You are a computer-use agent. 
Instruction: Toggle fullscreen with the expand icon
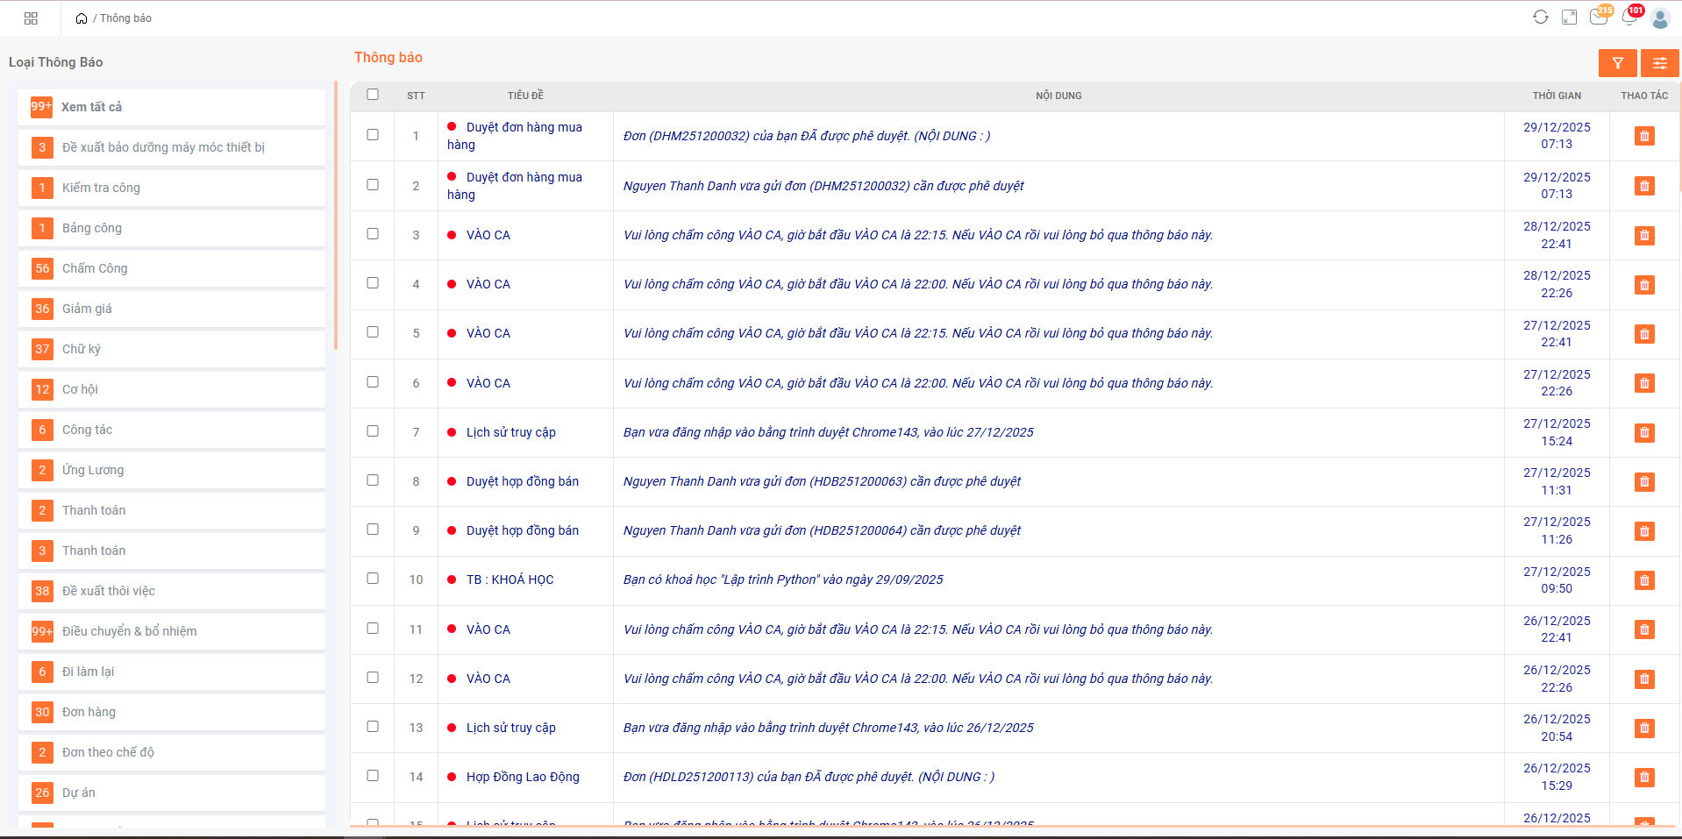(x=1569, y=18)
